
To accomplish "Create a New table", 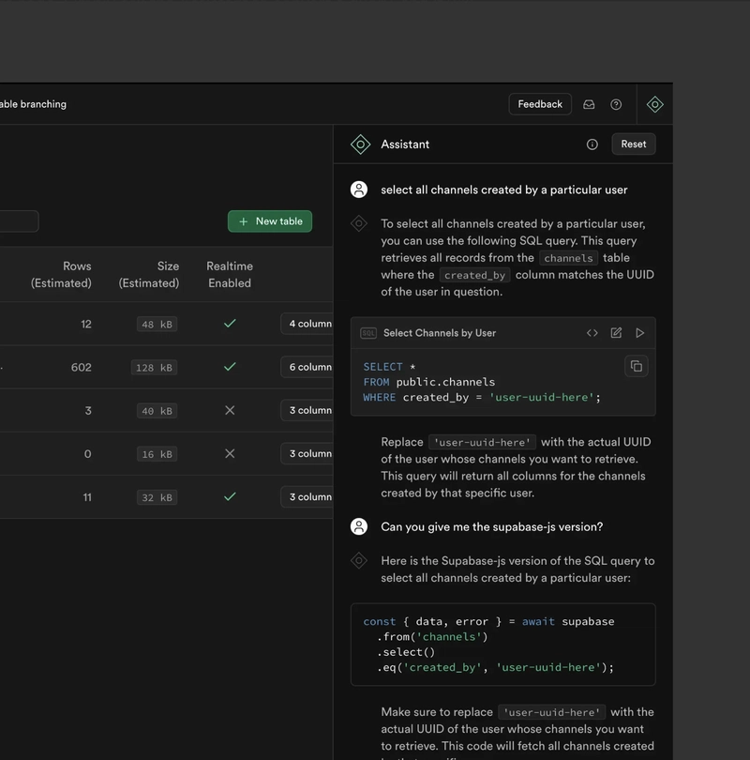I will (270, 221).
